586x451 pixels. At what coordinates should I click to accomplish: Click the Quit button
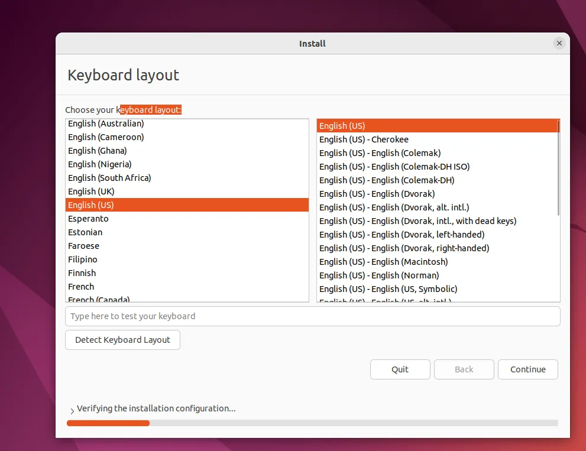click(400, 369)
